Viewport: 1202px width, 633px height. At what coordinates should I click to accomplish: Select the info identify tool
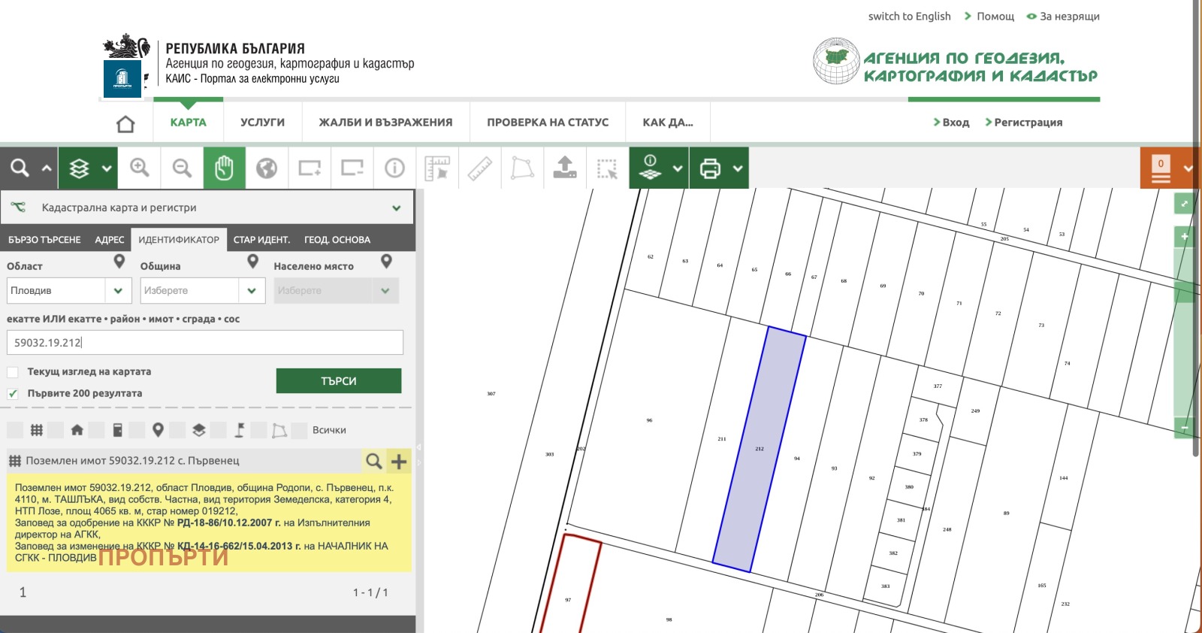394,168
